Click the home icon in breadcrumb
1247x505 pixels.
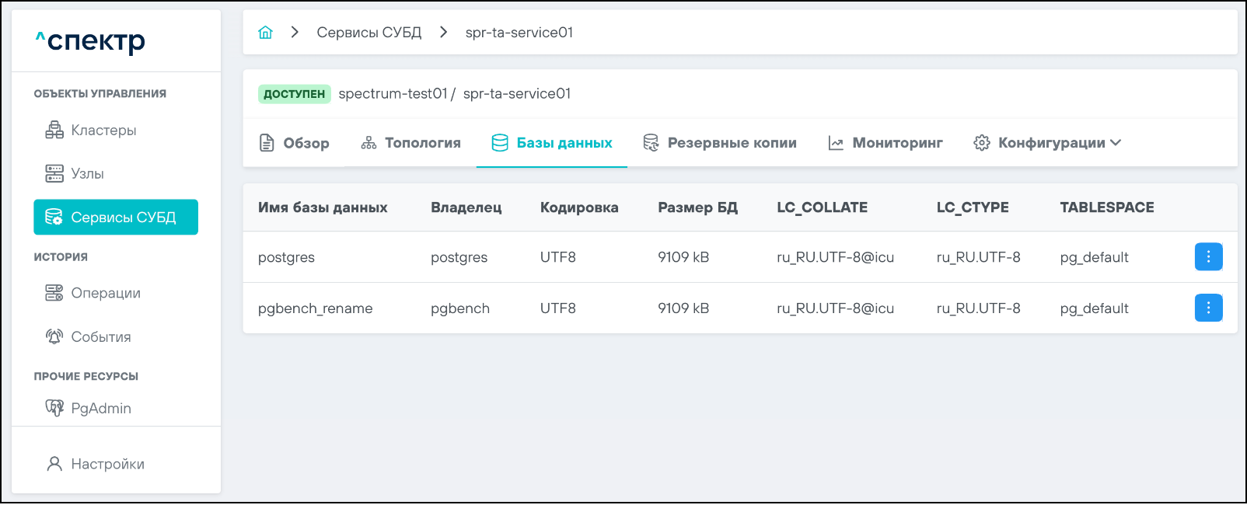[266, 33]
